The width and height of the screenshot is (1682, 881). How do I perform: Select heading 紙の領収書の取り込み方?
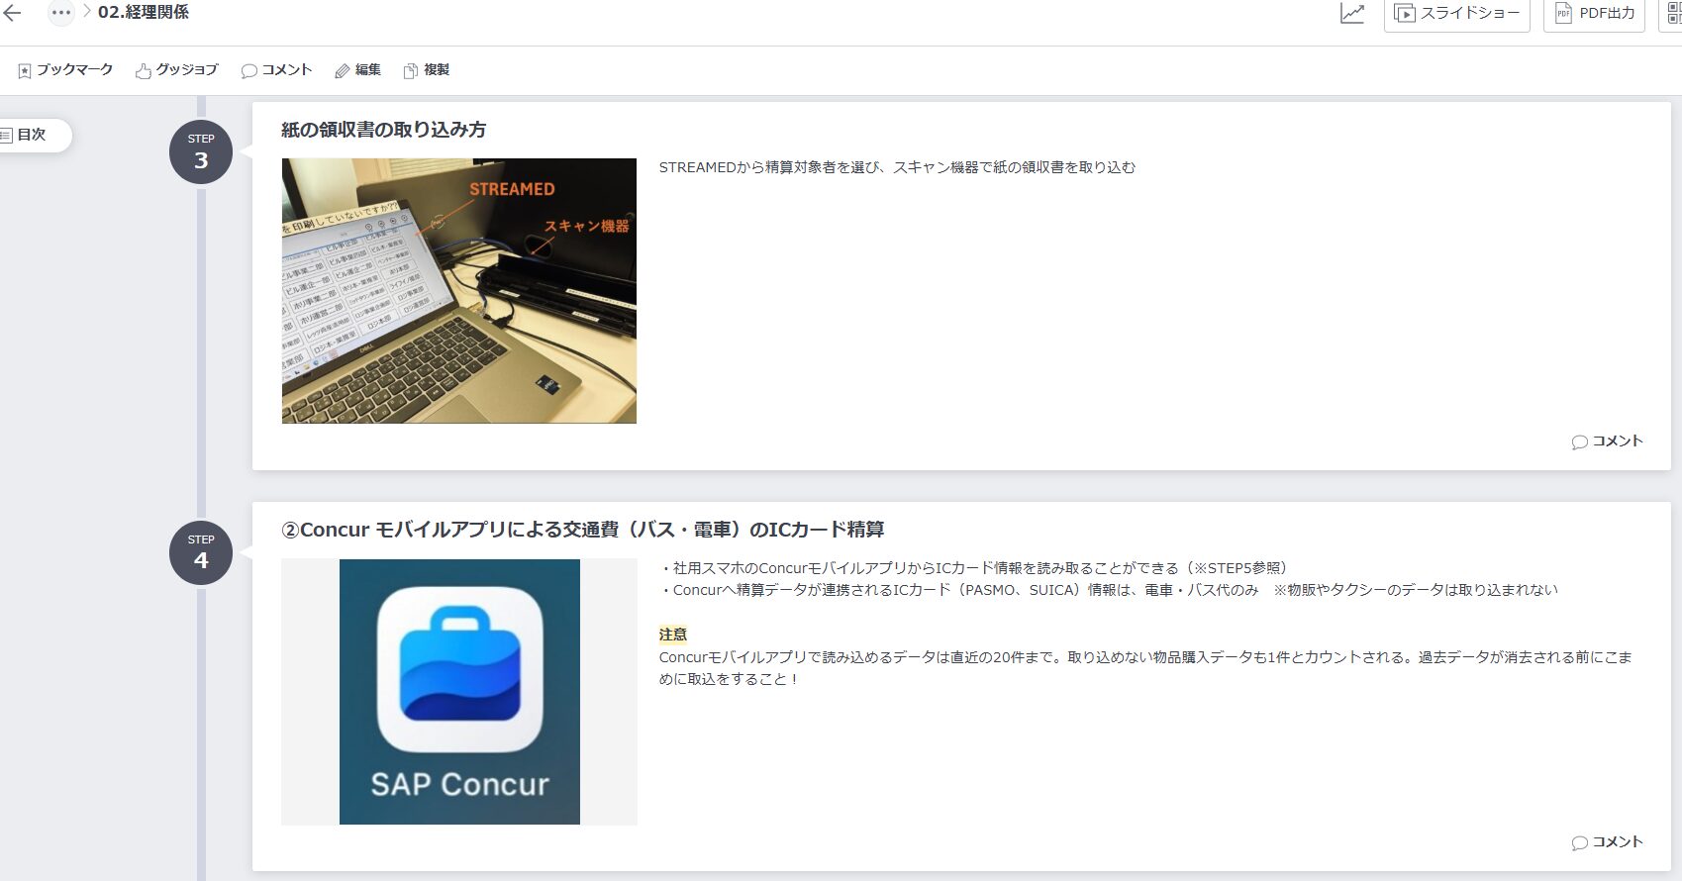point(384,130)
